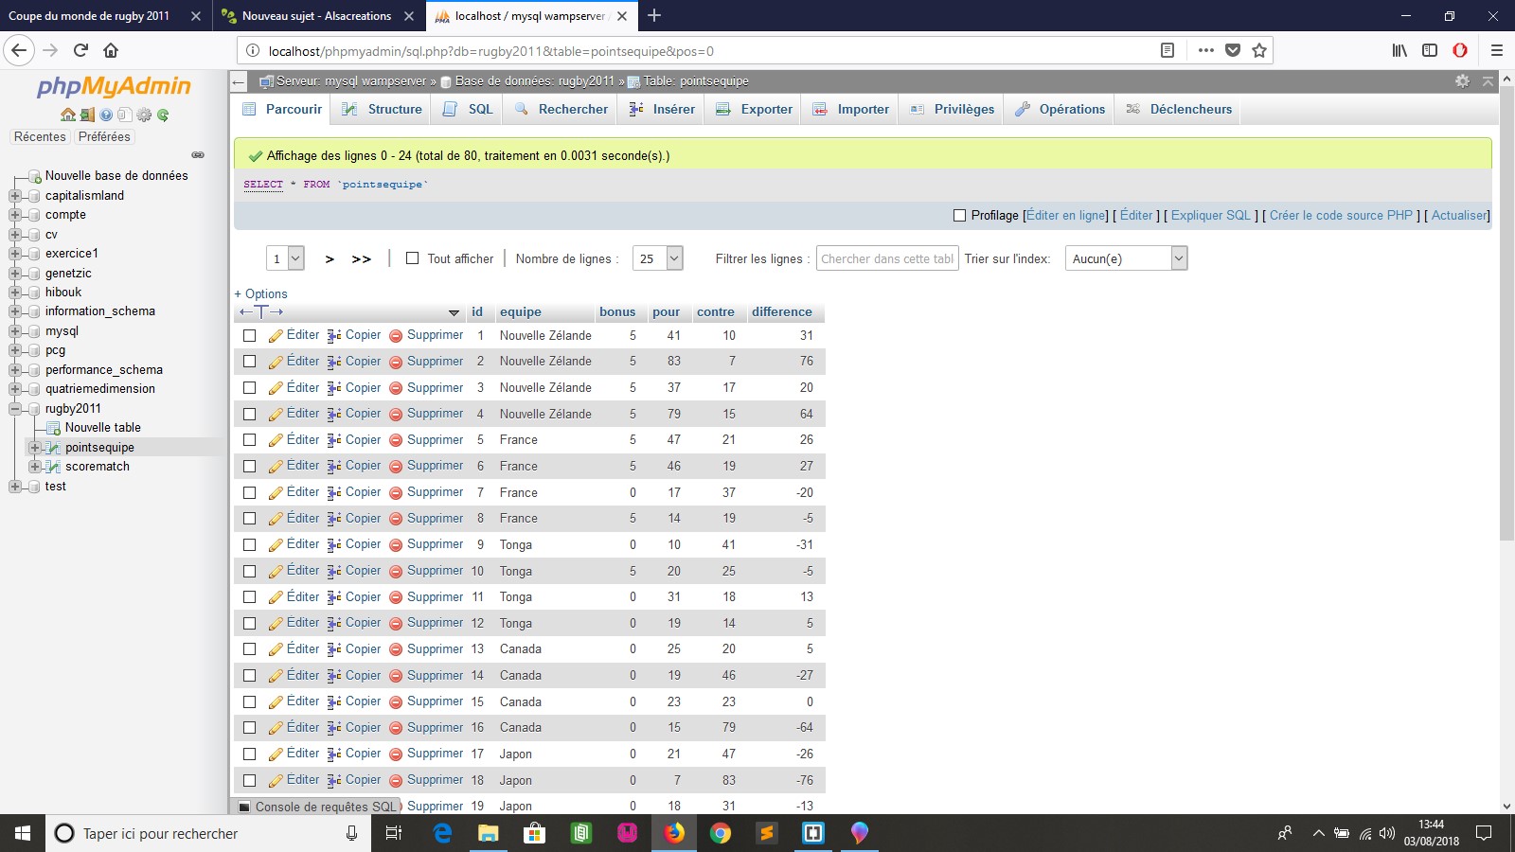
Task: Reload navigation panel with green refresh icon
Action: coord(163,115)
